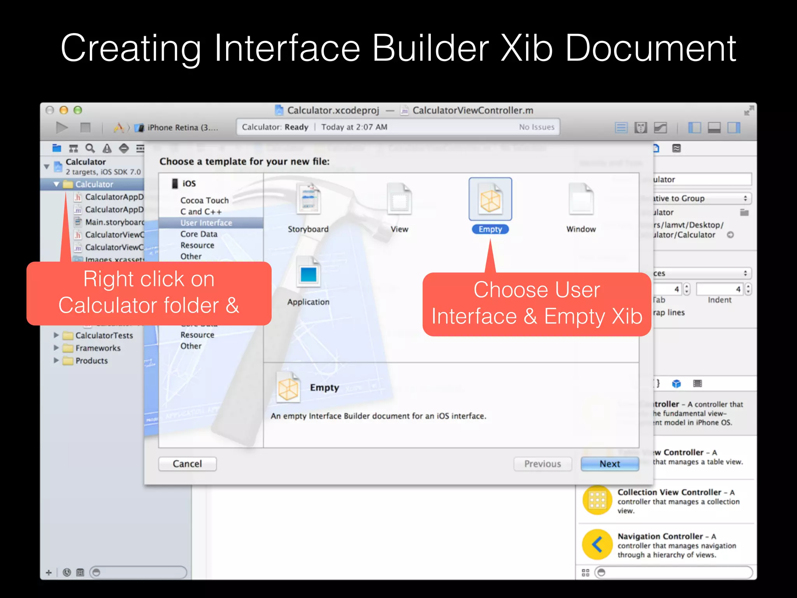Click the 'No Issues' status text

(537, 127)
